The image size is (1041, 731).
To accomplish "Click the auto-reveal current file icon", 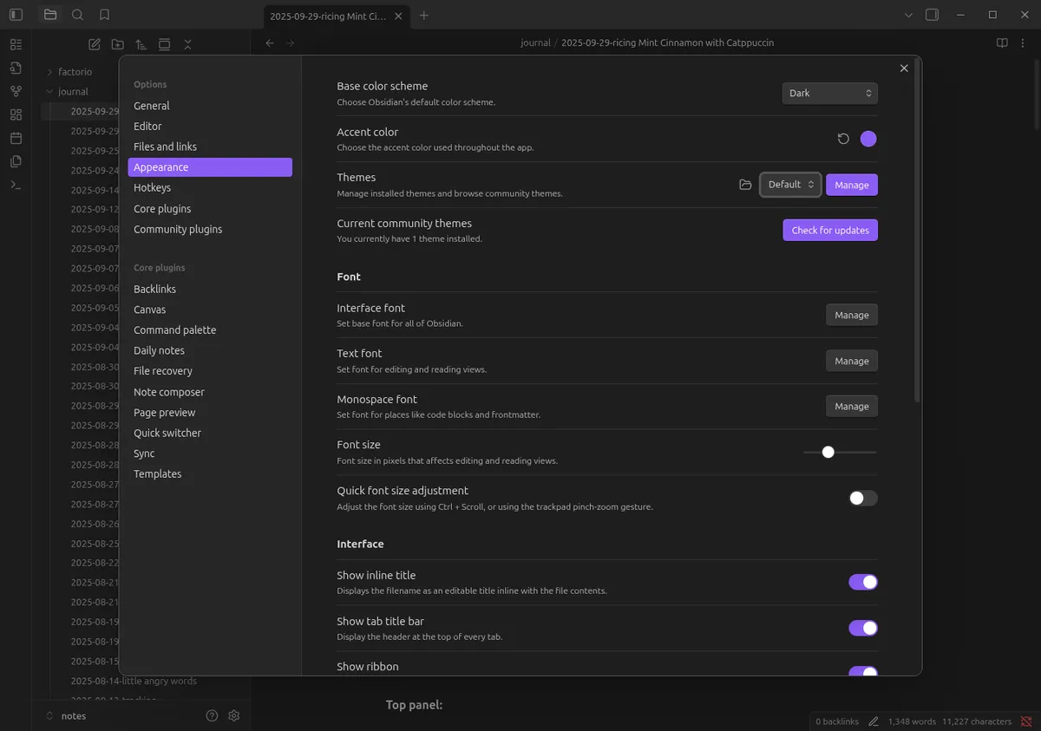I will point(164,44).
